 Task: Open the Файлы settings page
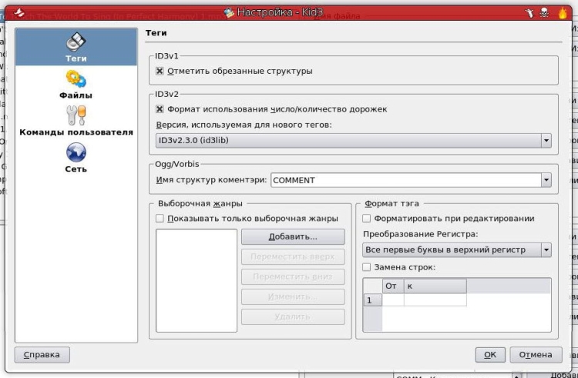pos(76,84)
